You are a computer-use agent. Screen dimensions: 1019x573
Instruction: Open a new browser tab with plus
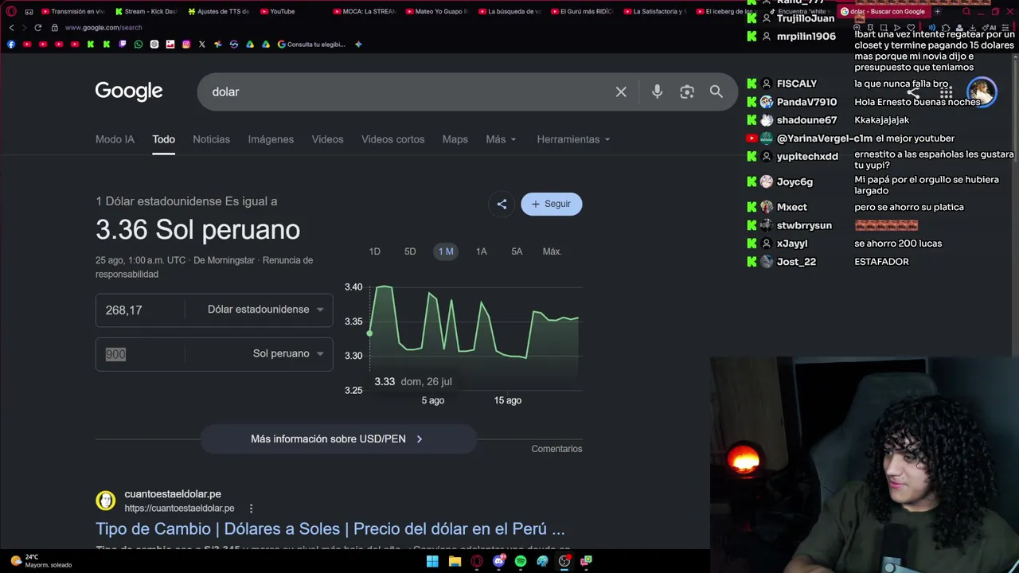937,12
